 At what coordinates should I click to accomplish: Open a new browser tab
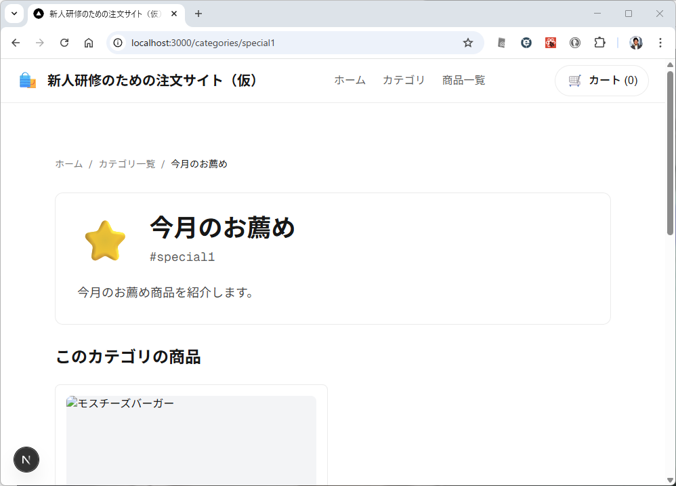coord(198,14)
